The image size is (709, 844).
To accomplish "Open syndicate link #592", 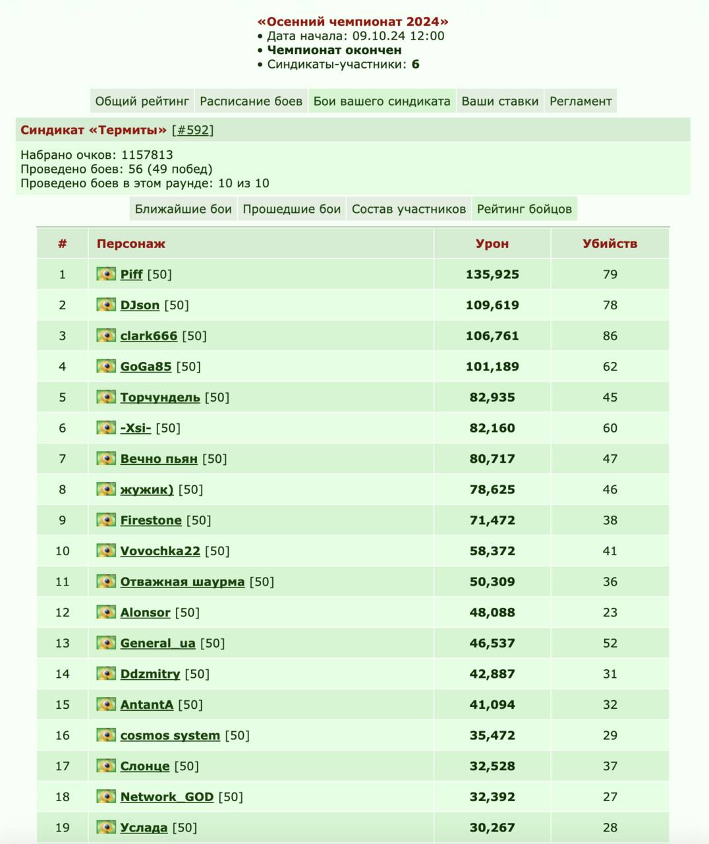I will tap(193, 130).
